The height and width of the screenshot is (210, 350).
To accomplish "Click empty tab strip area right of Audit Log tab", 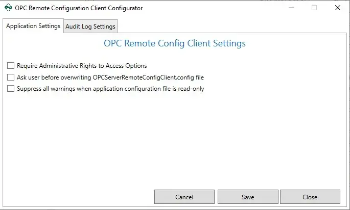I will (232, 27).
